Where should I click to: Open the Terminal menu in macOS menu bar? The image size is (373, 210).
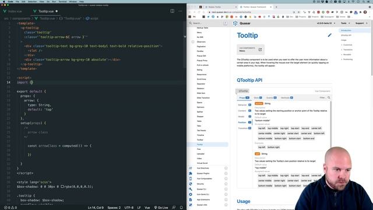tap(62, 1)
